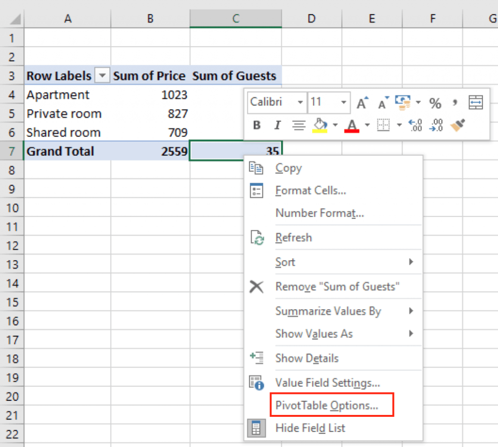Screen dimensions: 498x447
Task: Open the Fill Color dropdown arrow
Action: pyautogui.click(x=335, y=125)
